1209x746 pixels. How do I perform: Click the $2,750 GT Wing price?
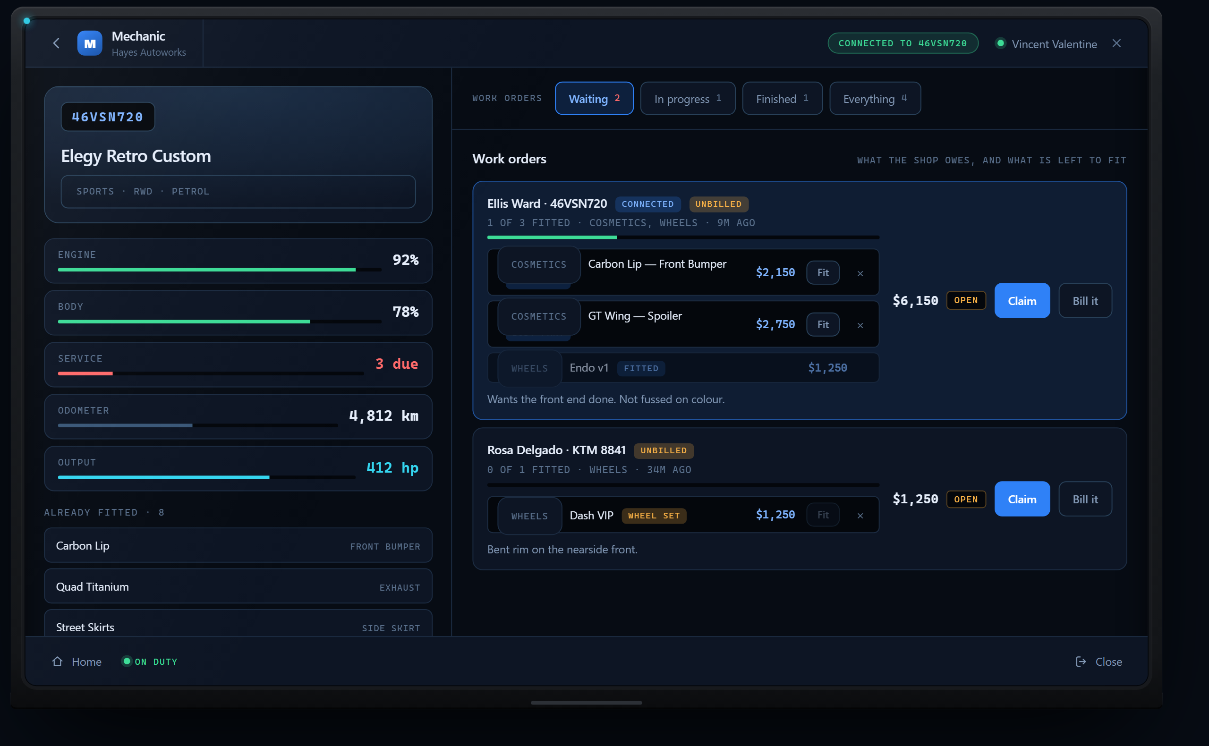[x=775, y=324]
